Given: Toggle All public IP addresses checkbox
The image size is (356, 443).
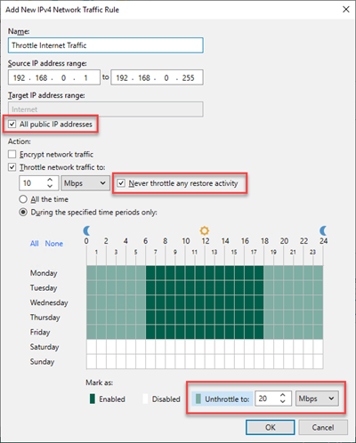Looking at the screenshot, I should [12, 124].
